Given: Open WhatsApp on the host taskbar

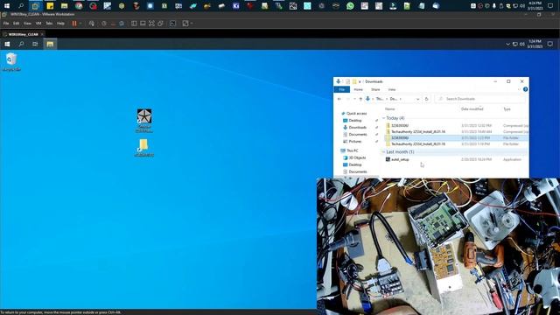Looking at the screenshot, I should (350, 6).
